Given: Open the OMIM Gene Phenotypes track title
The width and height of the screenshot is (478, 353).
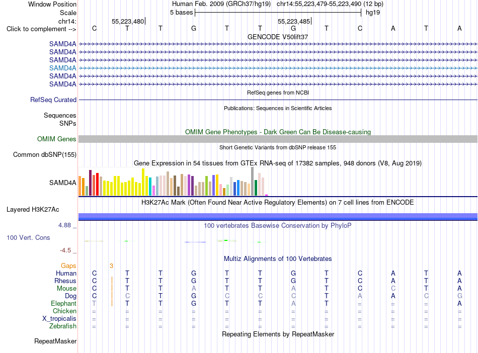Looking at the screenshot, I should coord(278,132).
